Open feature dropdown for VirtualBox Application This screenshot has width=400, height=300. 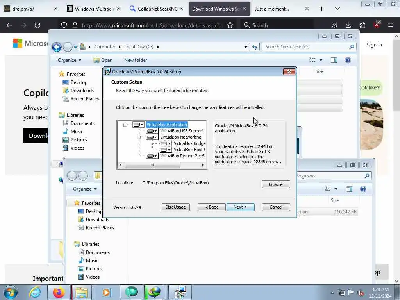click(x=139, y=125)
